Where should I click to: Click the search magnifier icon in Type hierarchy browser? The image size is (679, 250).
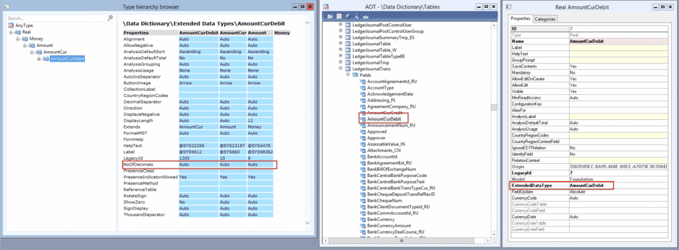pyautogui.click(x=110, y=18)
